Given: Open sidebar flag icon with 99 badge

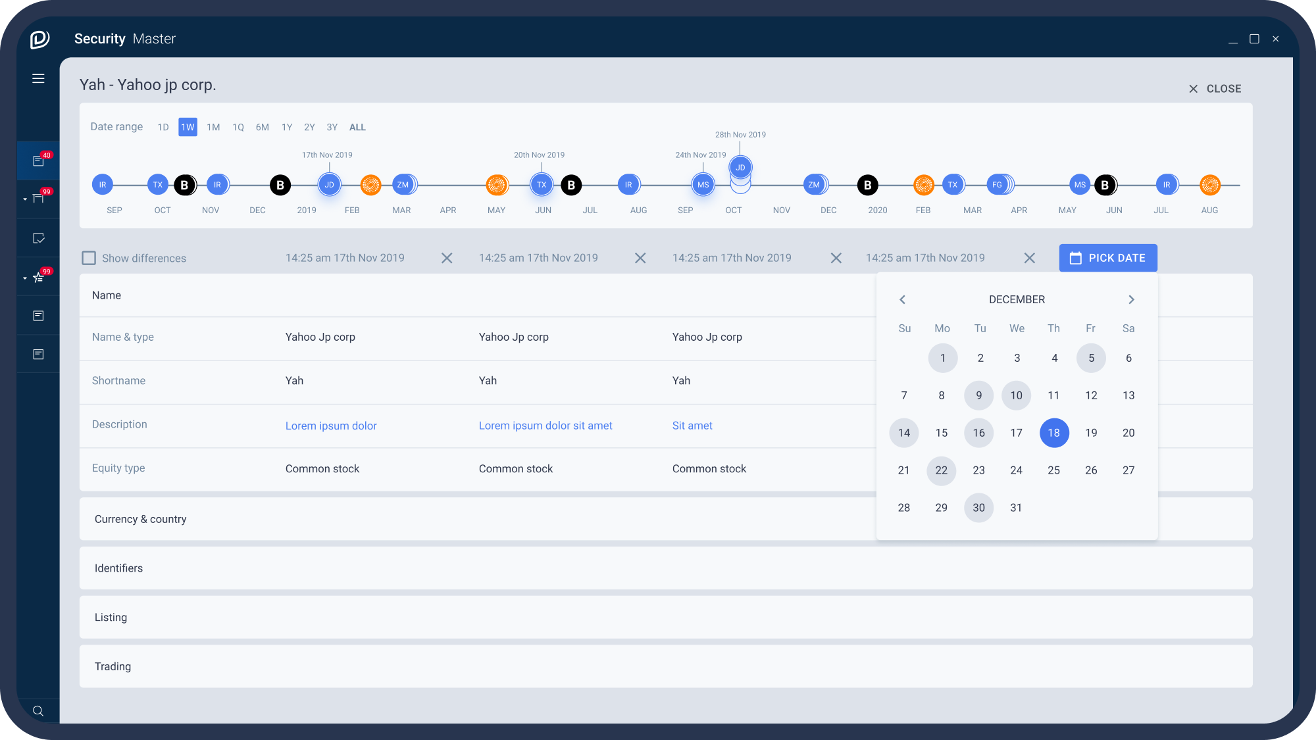Looking at the screenshot, I should tap(39, 199).
